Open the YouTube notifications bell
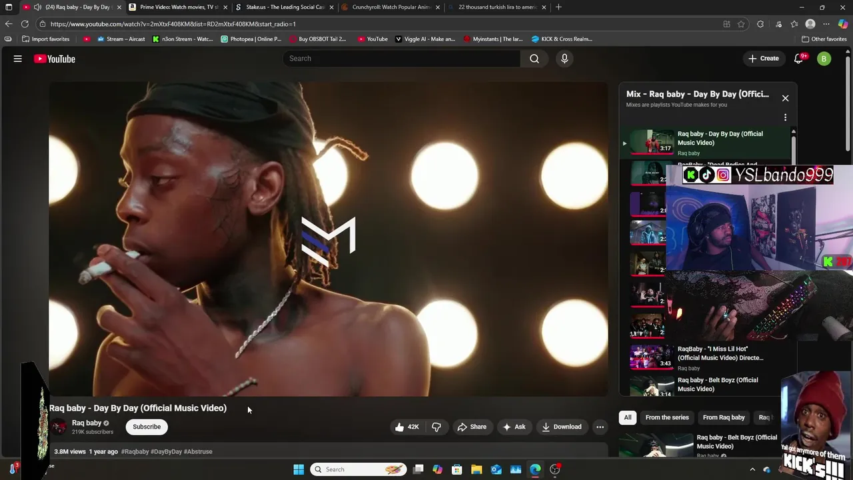This screenshot has height=480, width=853. (799, 59)
